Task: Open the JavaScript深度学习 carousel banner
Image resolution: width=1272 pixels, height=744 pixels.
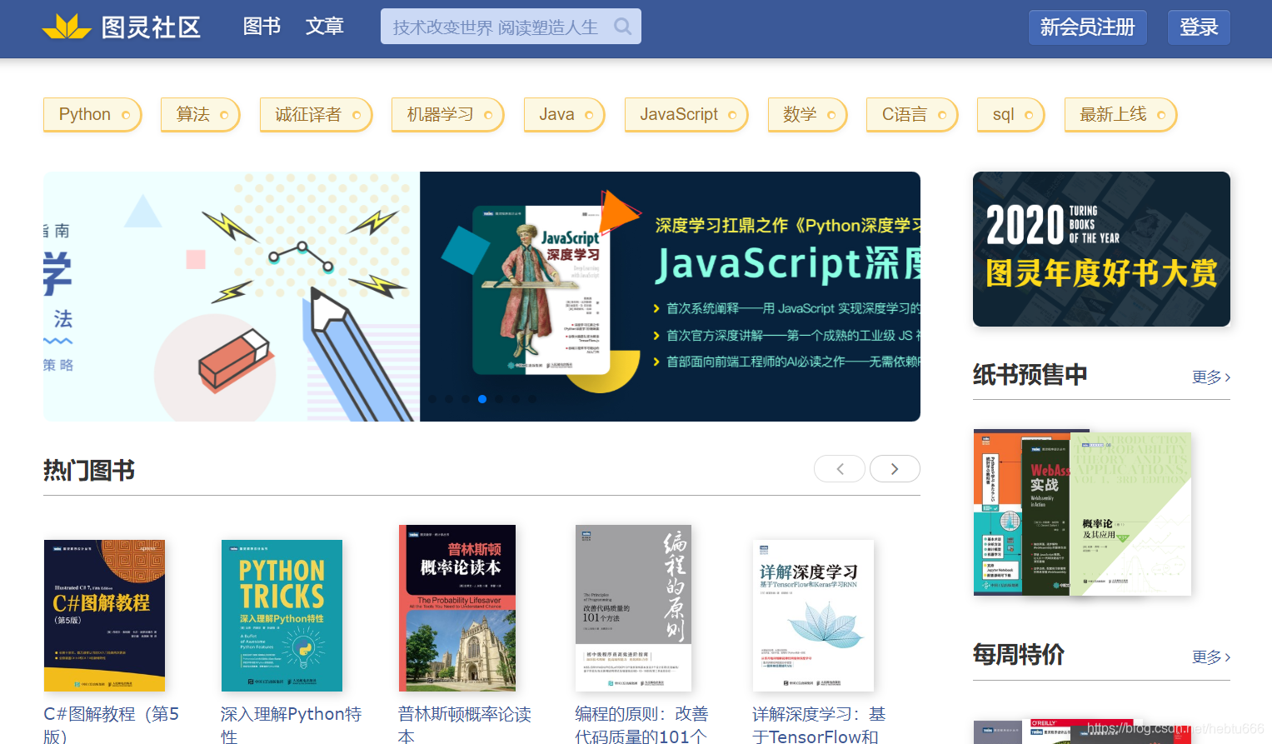Action: coord(670,297)
